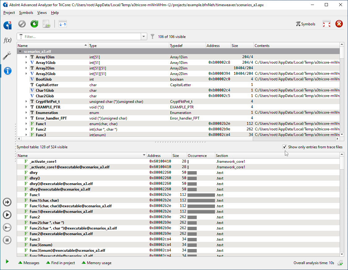Open the Project menu
Viewport: 348px width, 270px height.
click(x=9, y=13)
